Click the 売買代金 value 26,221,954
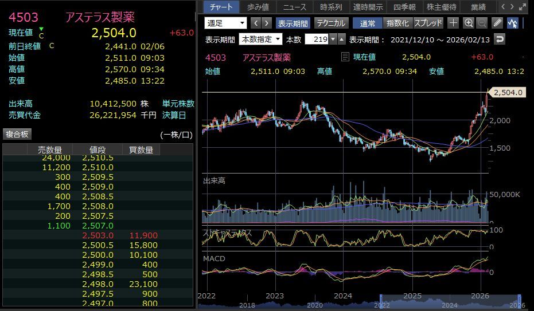This screenshot has width=534, height=311. tap(113, 115)
